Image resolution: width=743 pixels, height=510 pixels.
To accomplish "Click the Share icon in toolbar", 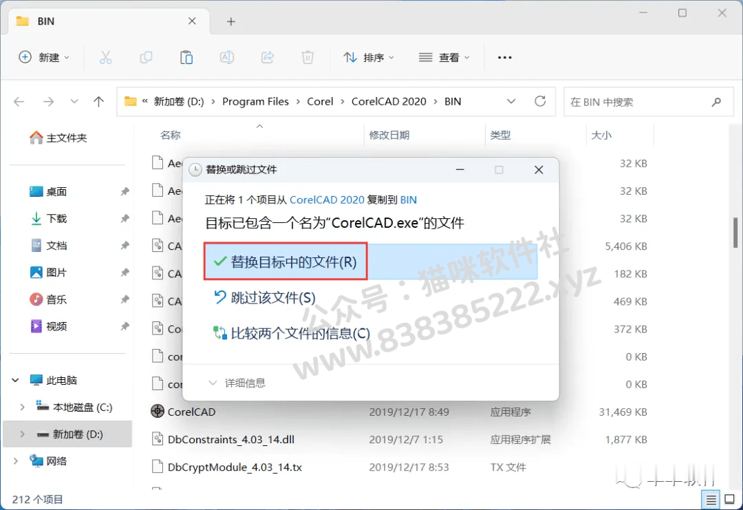I will [x=268, y=57].
